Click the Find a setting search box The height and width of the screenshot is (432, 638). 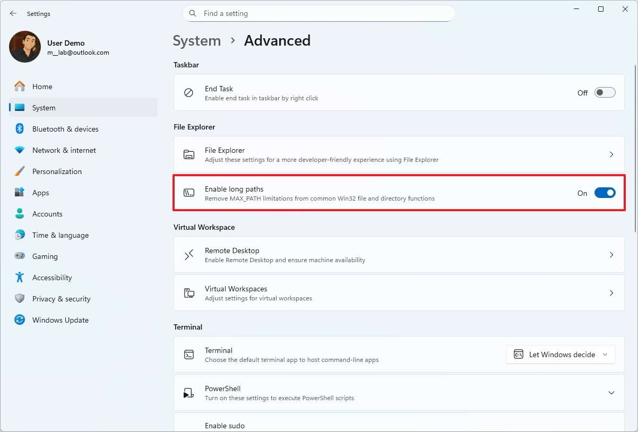(318, 13)
